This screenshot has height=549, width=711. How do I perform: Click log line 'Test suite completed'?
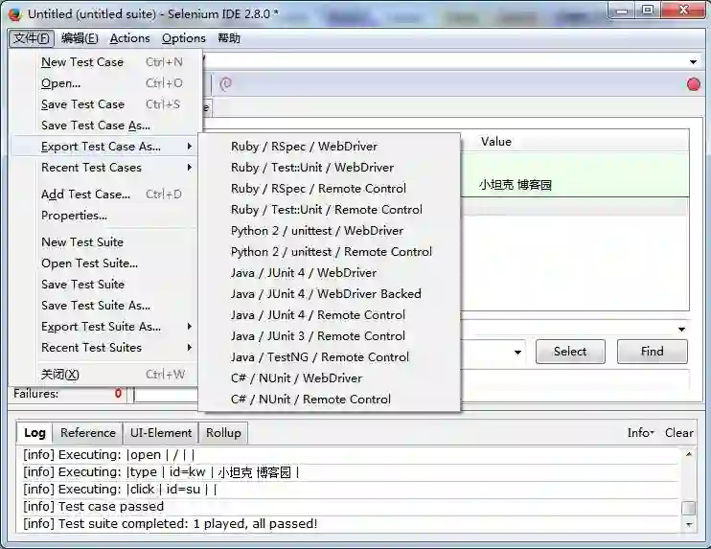coord(170,524)
